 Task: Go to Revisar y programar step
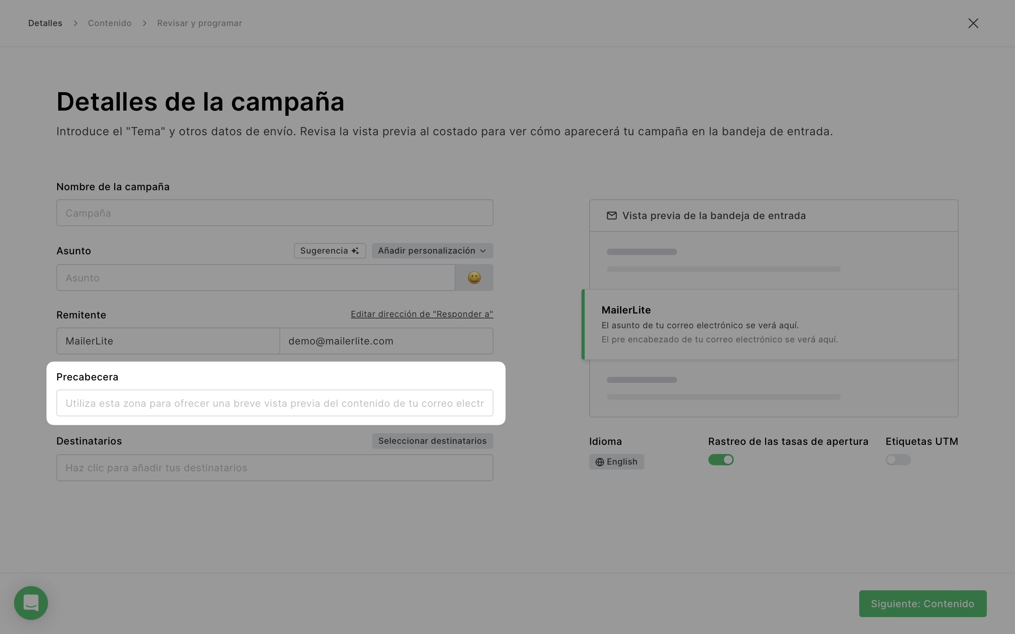click(x=199, y=23)
